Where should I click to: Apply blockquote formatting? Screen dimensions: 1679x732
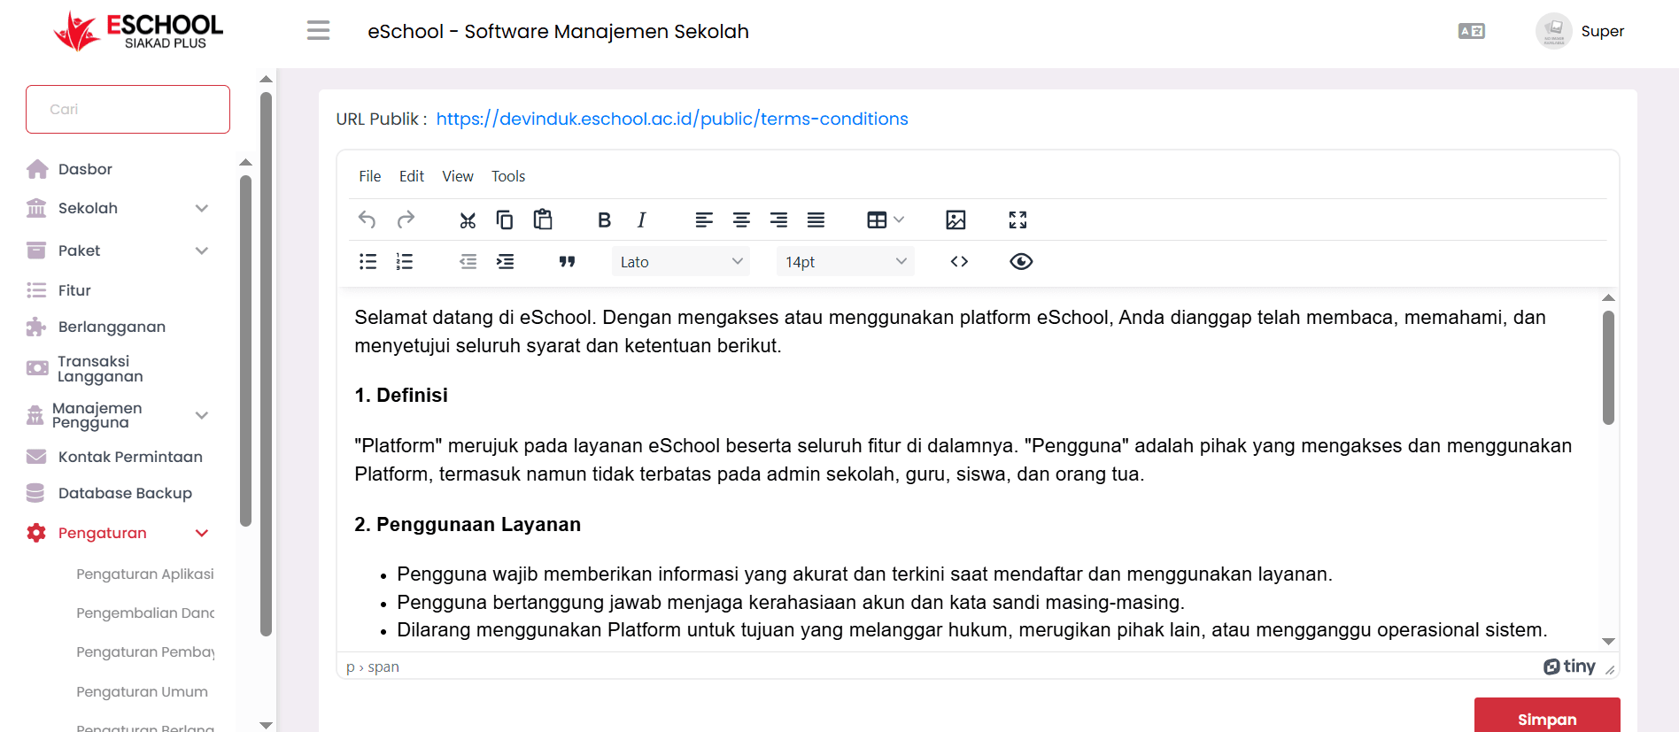click(x=567, y=261)
